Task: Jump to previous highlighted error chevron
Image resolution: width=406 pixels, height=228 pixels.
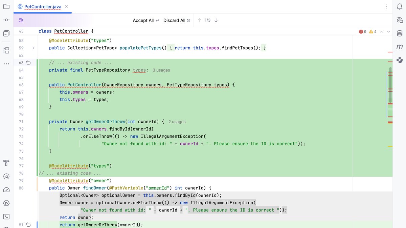Action: tap(381, 31)
